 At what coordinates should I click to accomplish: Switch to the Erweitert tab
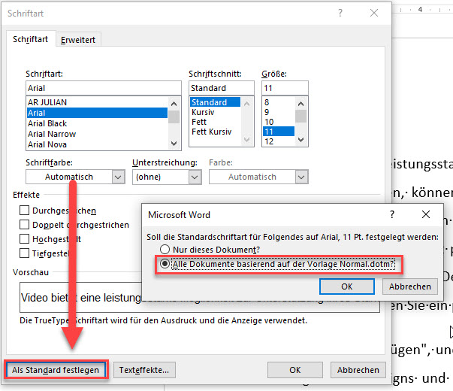point(78,40)
